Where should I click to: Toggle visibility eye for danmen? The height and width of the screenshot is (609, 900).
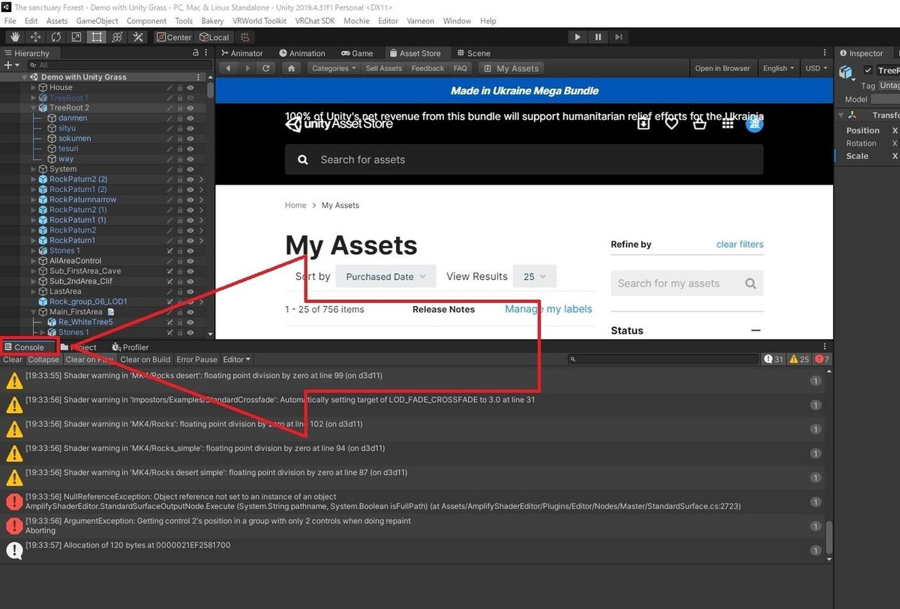[190, 118]
